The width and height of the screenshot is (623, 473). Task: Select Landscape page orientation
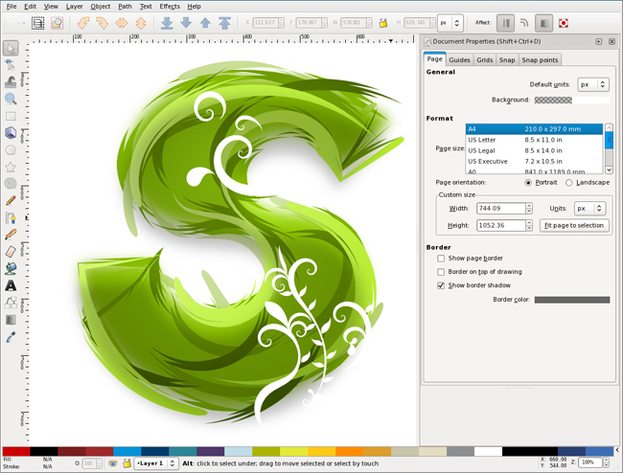point(569,182)
